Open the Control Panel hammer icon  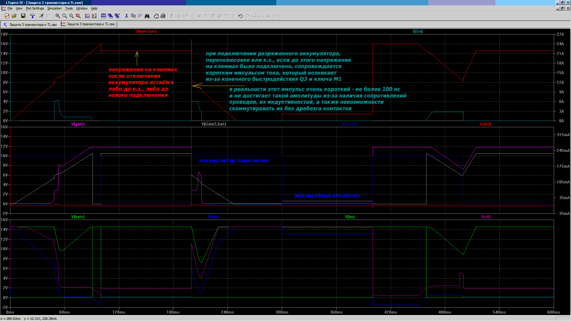pyautogui.click(x=32, y=16)
